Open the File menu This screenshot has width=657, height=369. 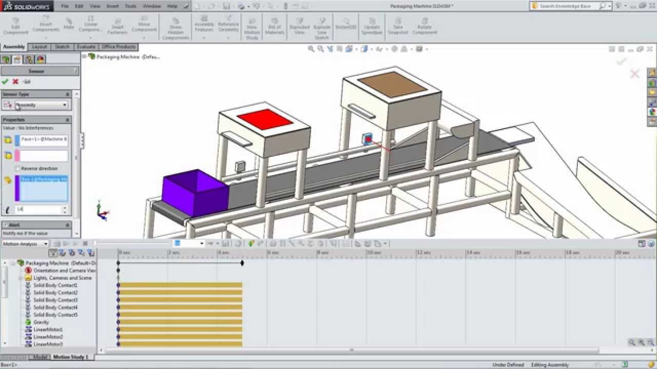click(65, 6)
